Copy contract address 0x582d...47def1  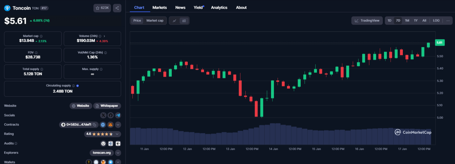point(94,125)
